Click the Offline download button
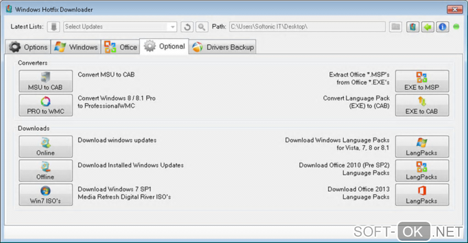Screen dimensions: 468x243 [46, 170]
